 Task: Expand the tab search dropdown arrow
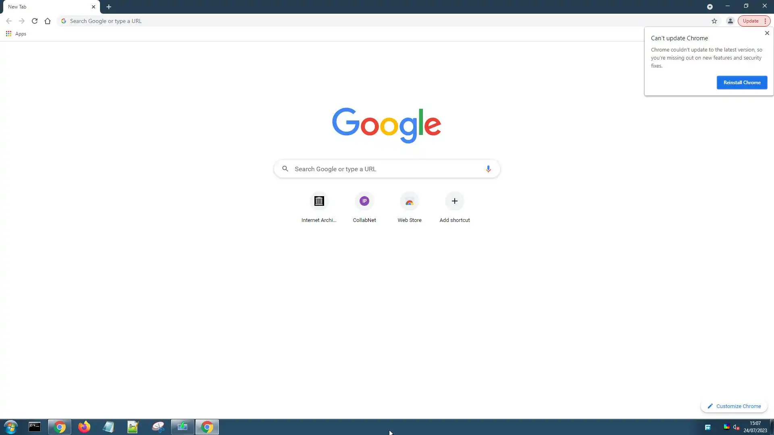coord(709,7)
